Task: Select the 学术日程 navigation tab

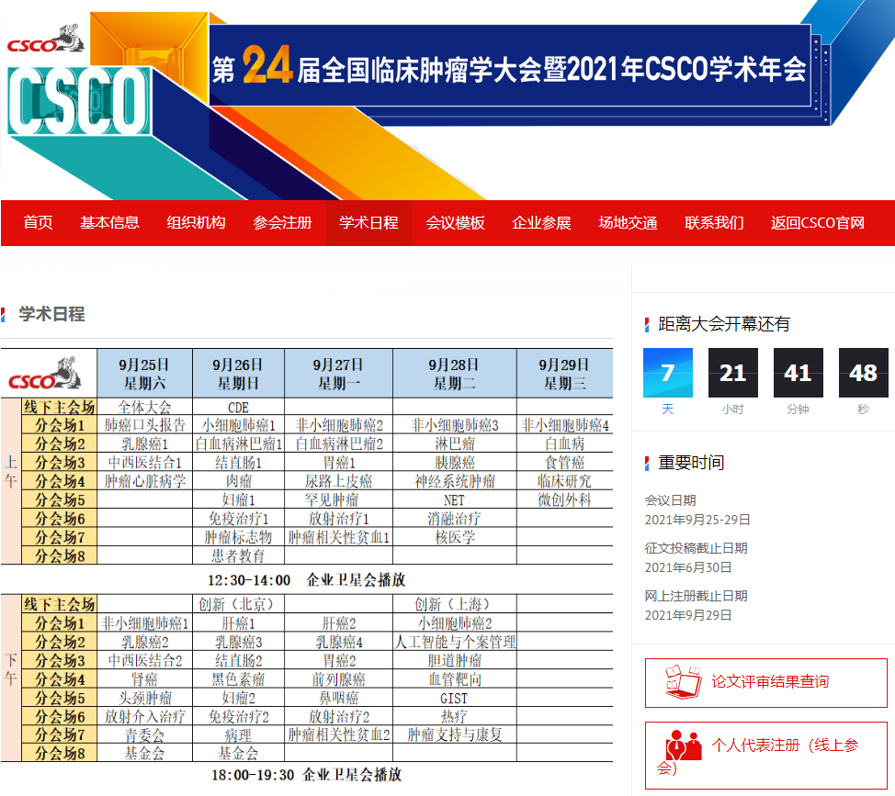Action: 368,222
